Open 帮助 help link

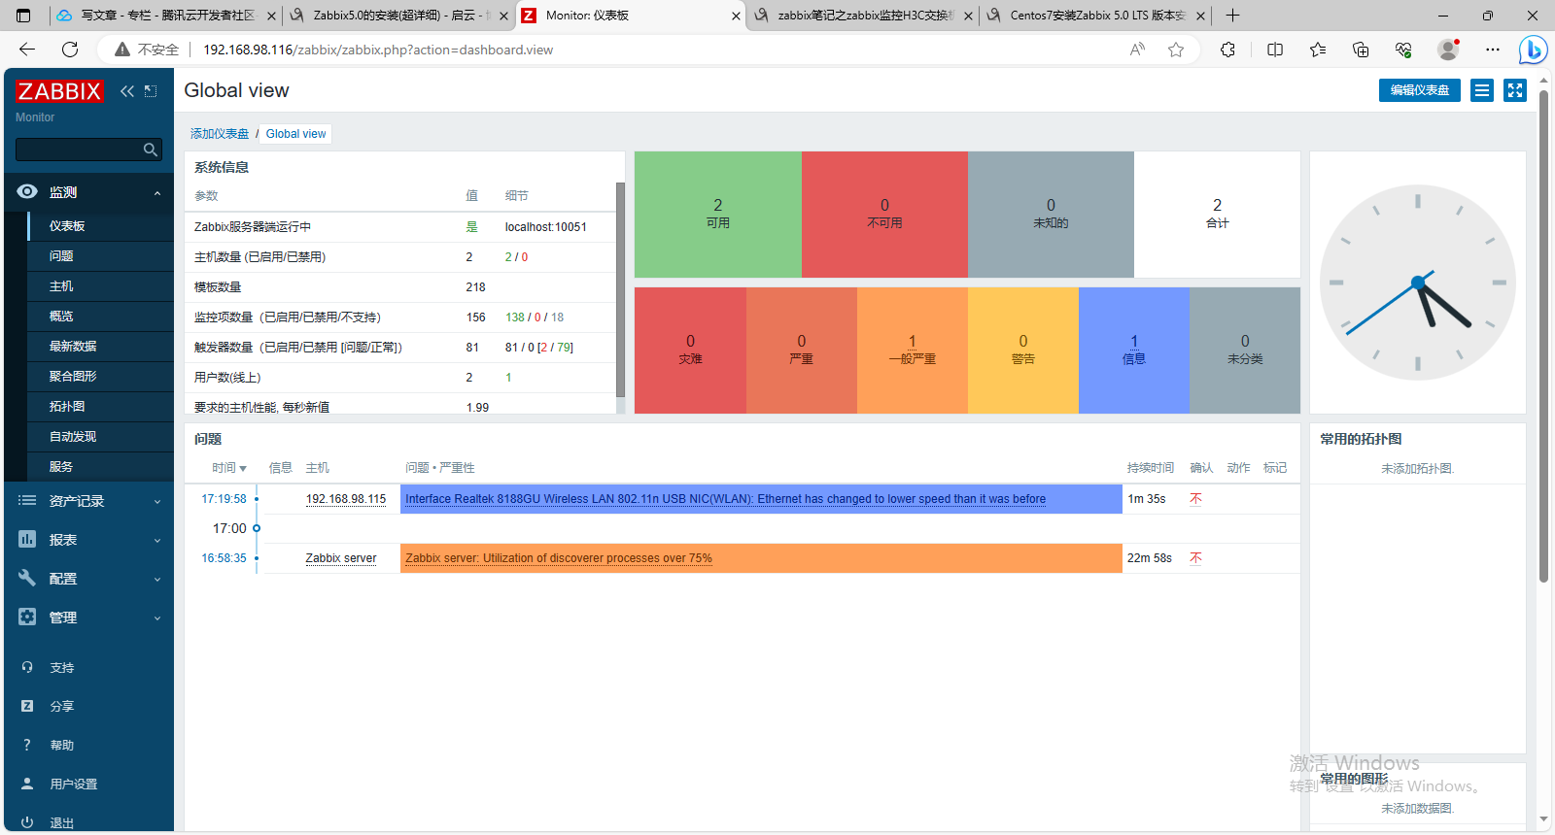coord(62,746)
